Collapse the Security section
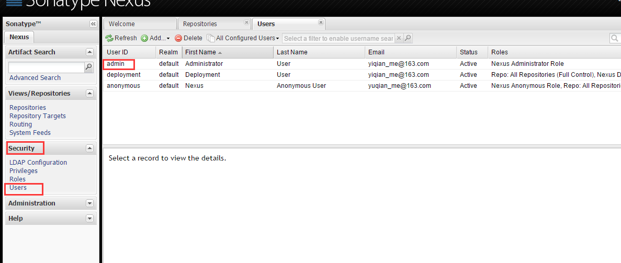621x263 pixels. 89,148
